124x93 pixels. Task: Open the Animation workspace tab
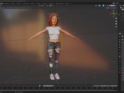[x=38, y=4]
